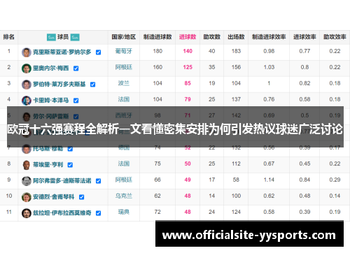Select goal count 85 in 莱万多夫斯基's row
The image size is (350, 253).
click(188, 83)
